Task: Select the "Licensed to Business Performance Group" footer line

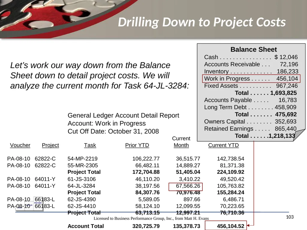Action: [x=151, y=218]
